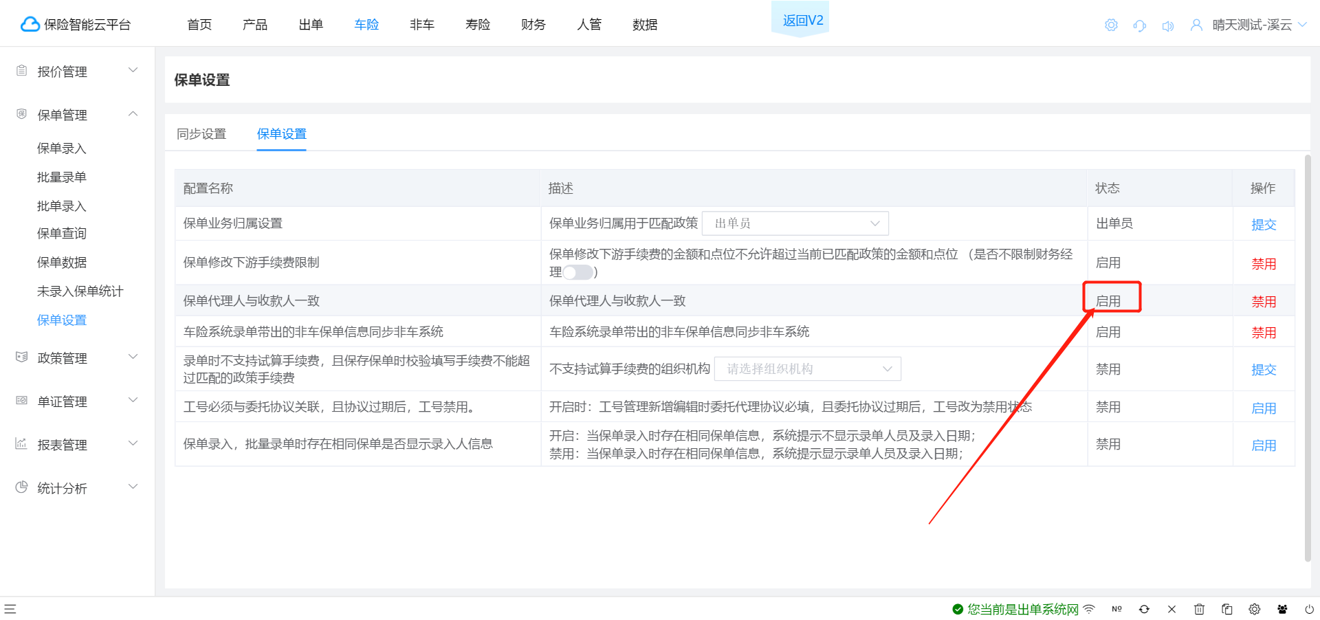Click the 报表管理 chart icon
Viewport: 1320px width, 620px height.
tap(21, 444)
